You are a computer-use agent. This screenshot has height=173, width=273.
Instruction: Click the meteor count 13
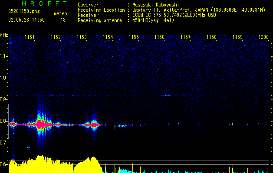(63, 20)
